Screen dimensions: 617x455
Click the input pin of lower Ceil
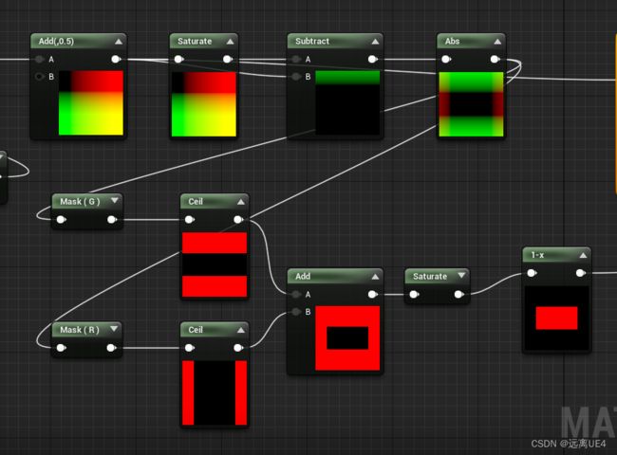click(190, 348)
